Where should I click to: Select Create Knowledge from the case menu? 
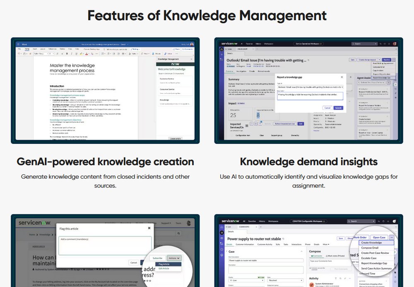click(x=376, y=242)
